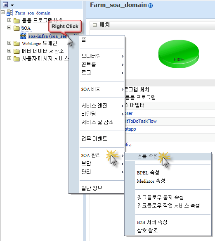Screen dimensions: 215x241
Task: Open the navigation view menu icon
Action: tap(5, 5)
